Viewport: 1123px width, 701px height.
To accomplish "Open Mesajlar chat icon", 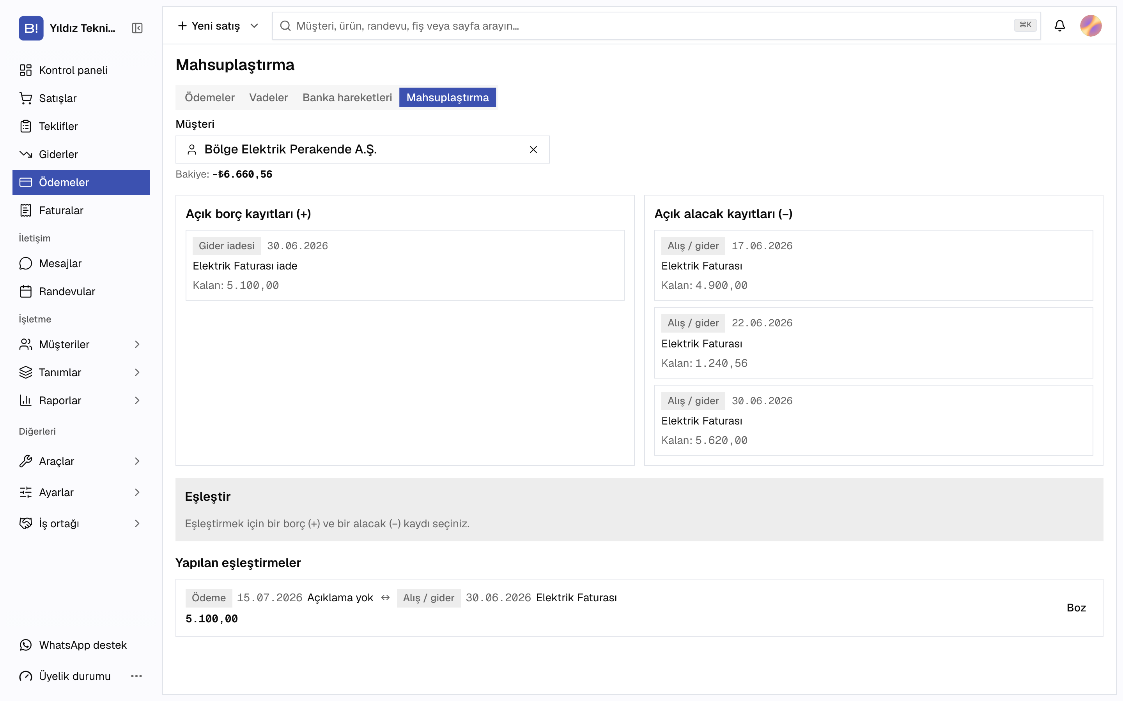I will [x=26, y=263].
